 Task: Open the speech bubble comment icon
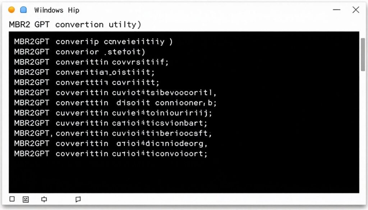[x=78, y=199]
